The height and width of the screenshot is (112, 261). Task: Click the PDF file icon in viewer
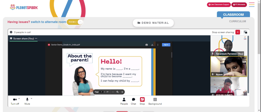pyautogui.click(x=49, y=45)
